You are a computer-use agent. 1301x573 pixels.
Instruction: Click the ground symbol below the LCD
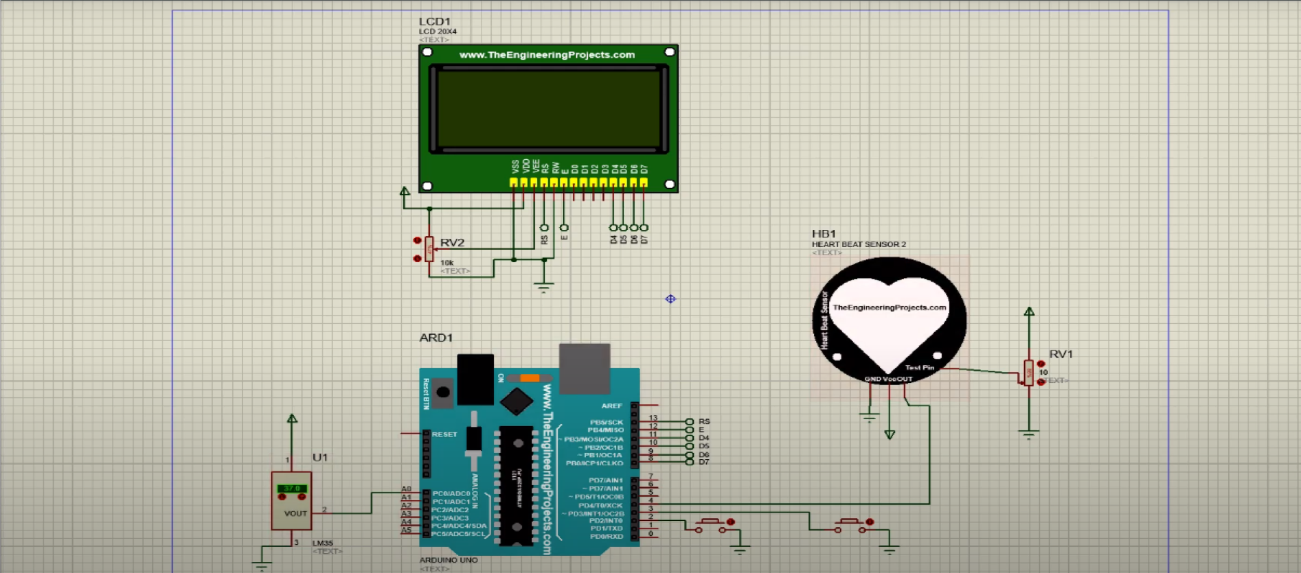543,287
